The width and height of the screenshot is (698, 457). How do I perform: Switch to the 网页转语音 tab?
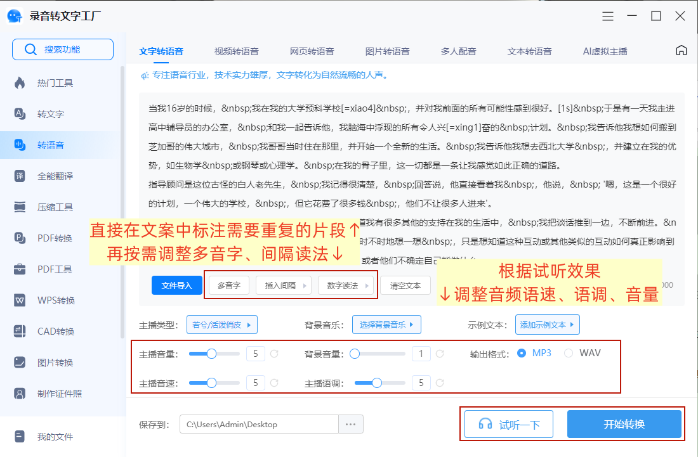click(x=312, y=51)
